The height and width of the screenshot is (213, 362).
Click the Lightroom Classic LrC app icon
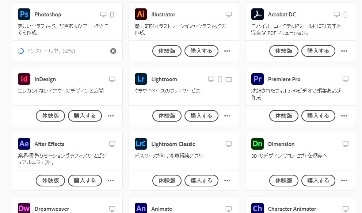141,144
